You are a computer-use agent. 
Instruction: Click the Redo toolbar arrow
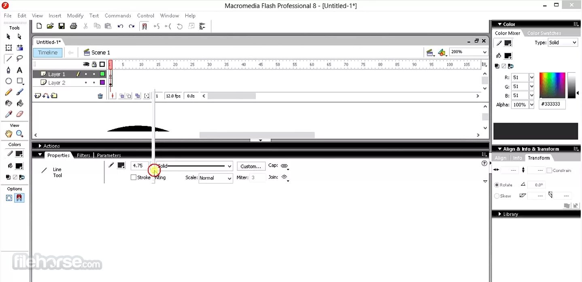[132, 26]
